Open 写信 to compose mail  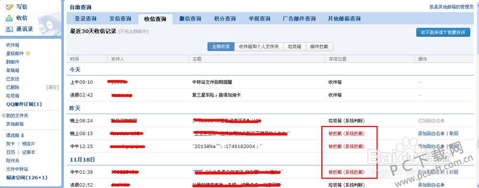pos(22,7)
